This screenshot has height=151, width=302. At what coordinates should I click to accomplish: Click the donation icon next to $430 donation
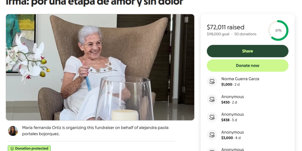pos(212,99)
